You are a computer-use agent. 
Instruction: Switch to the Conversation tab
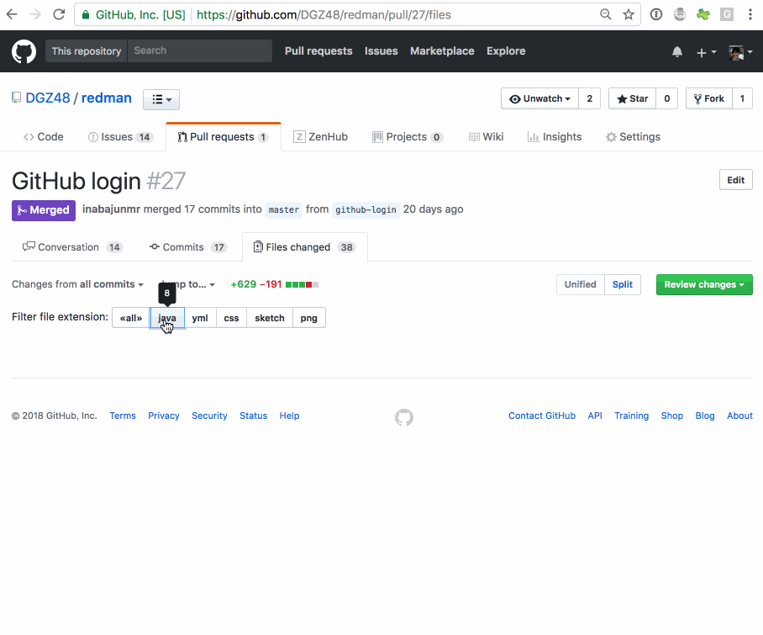(73, 247)
